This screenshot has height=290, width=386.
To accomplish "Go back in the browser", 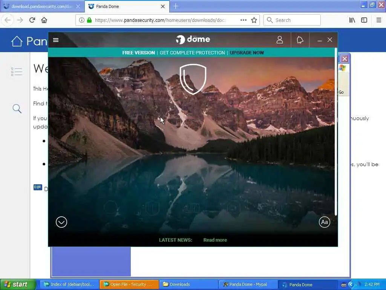I will (x=8, y=20).
